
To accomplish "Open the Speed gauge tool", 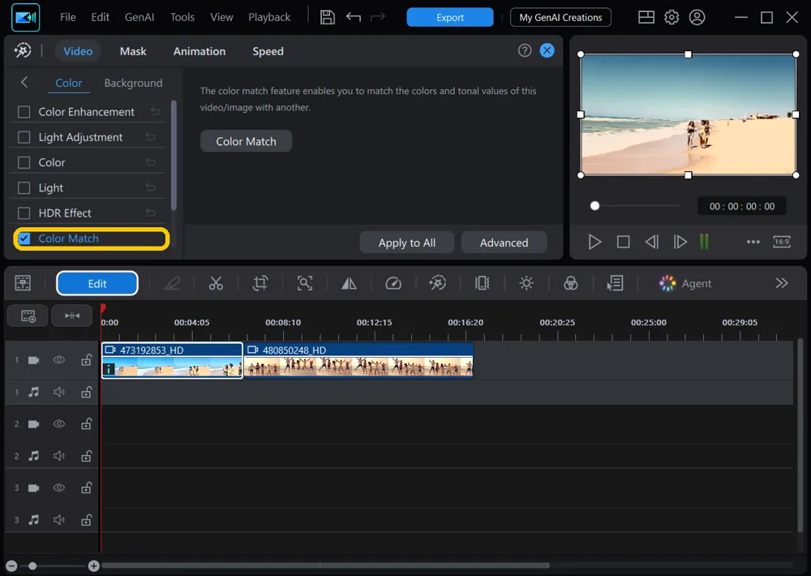I will (393, 283).
